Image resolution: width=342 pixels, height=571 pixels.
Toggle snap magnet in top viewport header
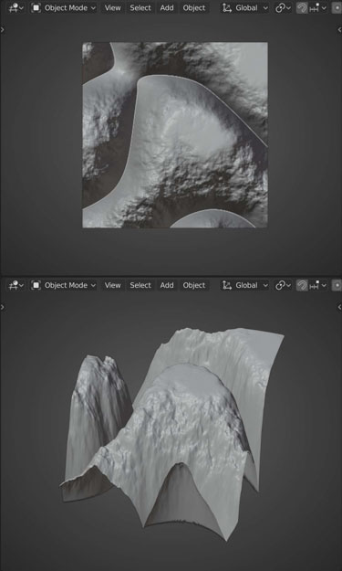click(x=302, y=7)
